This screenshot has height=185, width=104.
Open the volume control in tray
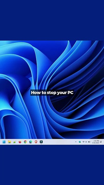coord(86,142)
